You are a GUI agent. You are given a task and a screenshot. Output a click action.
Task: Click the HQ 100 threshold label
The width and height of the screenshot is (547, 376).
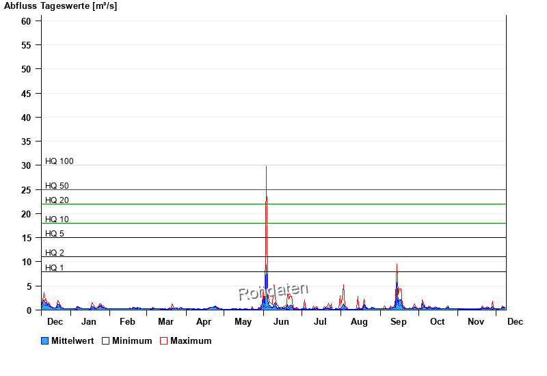coord(59,161)
